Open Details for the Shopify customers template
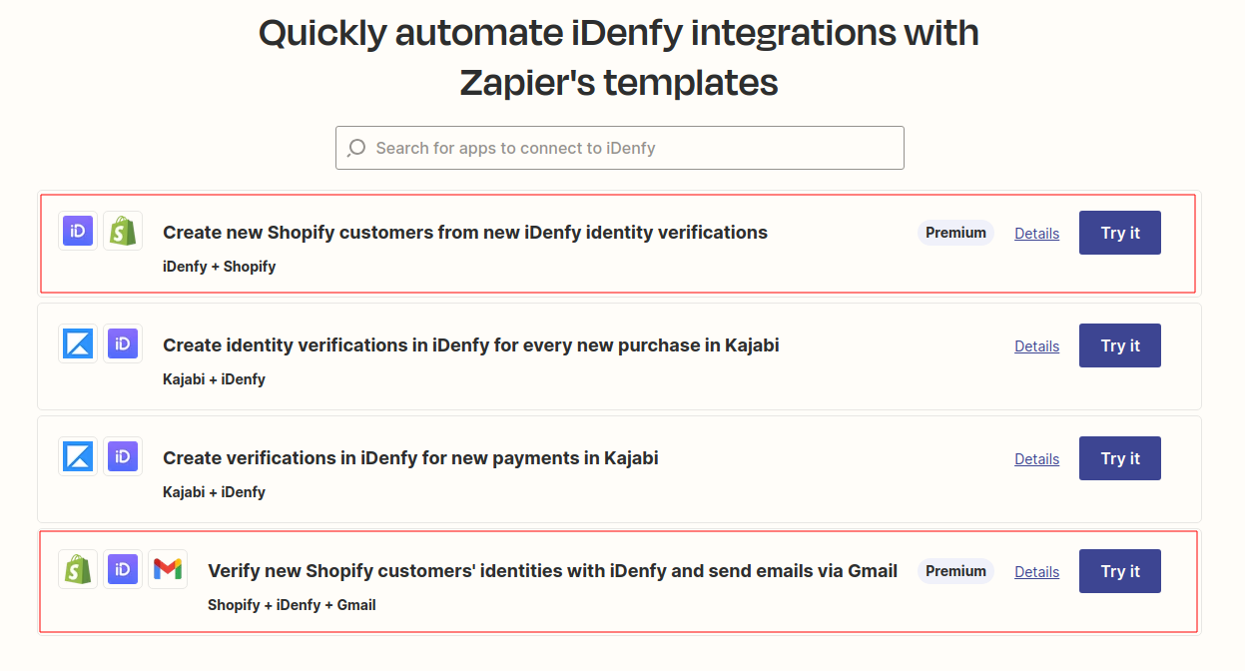The height and width of the screenshot is (671, 1245). (1036, 233)
